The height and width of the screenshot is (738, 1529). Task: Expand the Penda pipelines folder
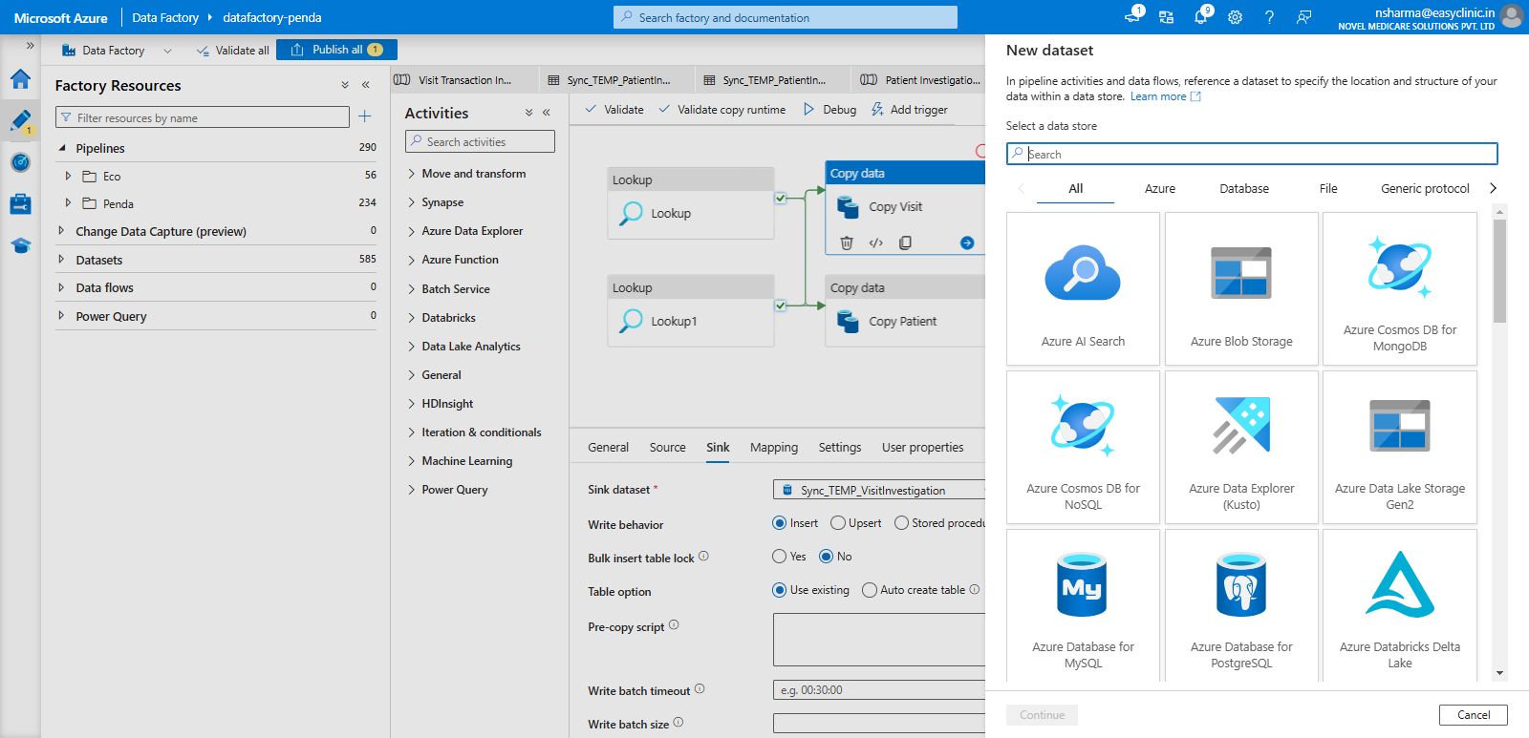(68, 203)
